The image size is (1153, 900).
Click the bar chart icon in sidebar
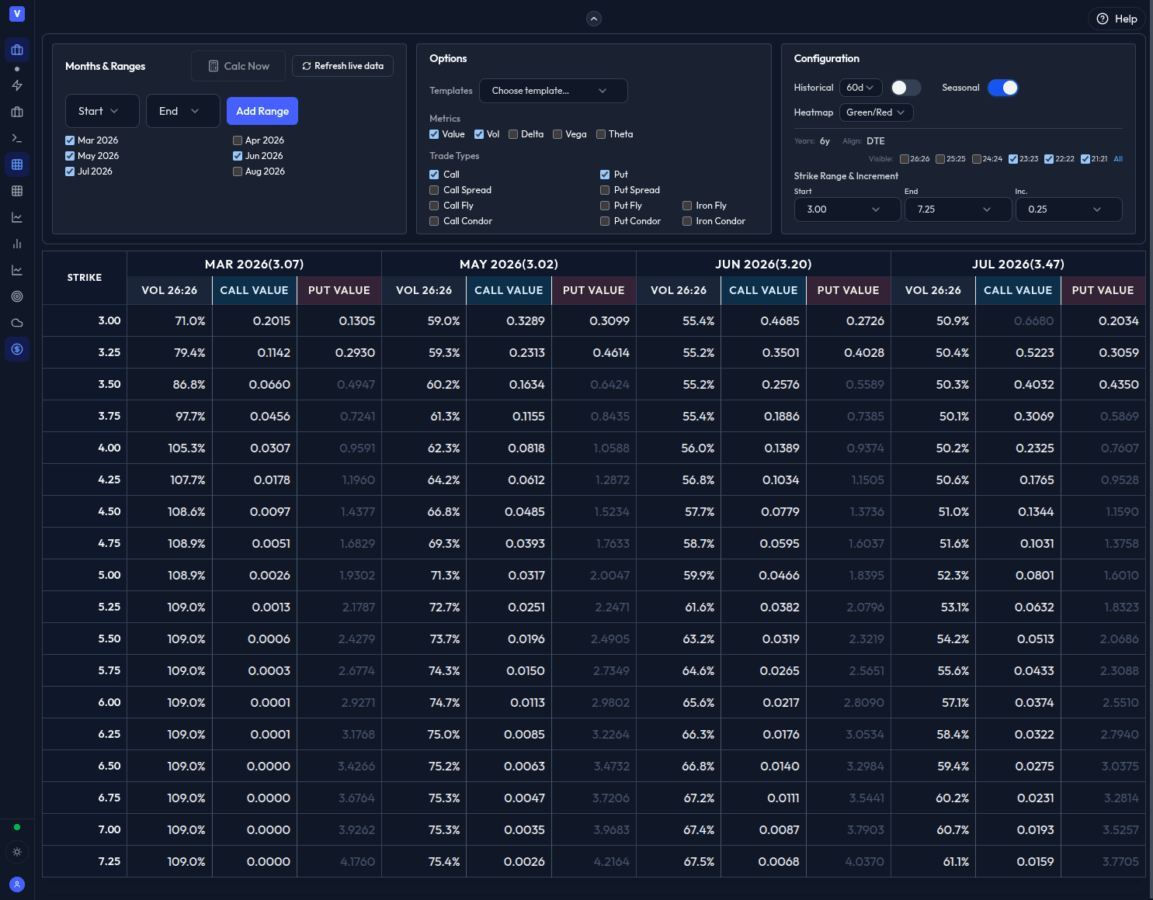coord(17,244)
